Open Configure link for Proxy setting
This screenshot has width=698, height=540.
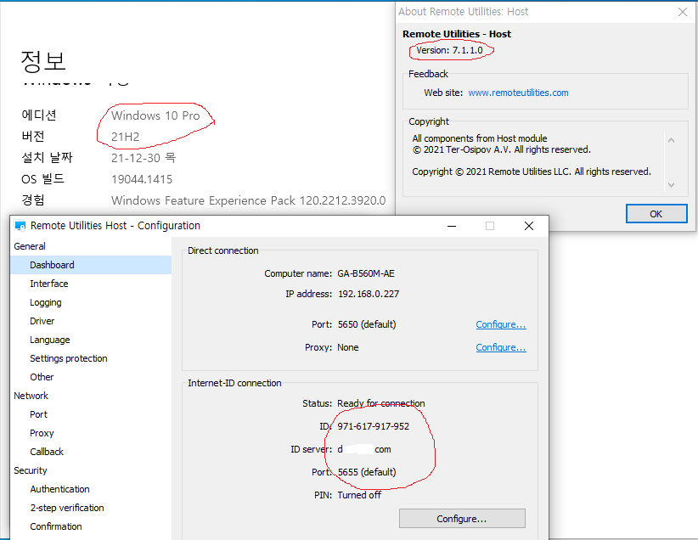tap(500, 347)
